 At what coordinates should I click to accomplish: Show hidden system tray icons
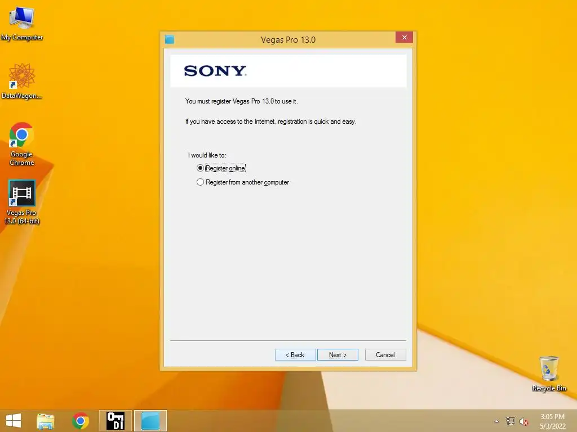coord(497,421)
